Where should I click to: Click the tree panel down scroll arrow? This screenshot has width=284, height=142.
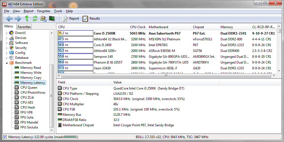tap(52, 130)
